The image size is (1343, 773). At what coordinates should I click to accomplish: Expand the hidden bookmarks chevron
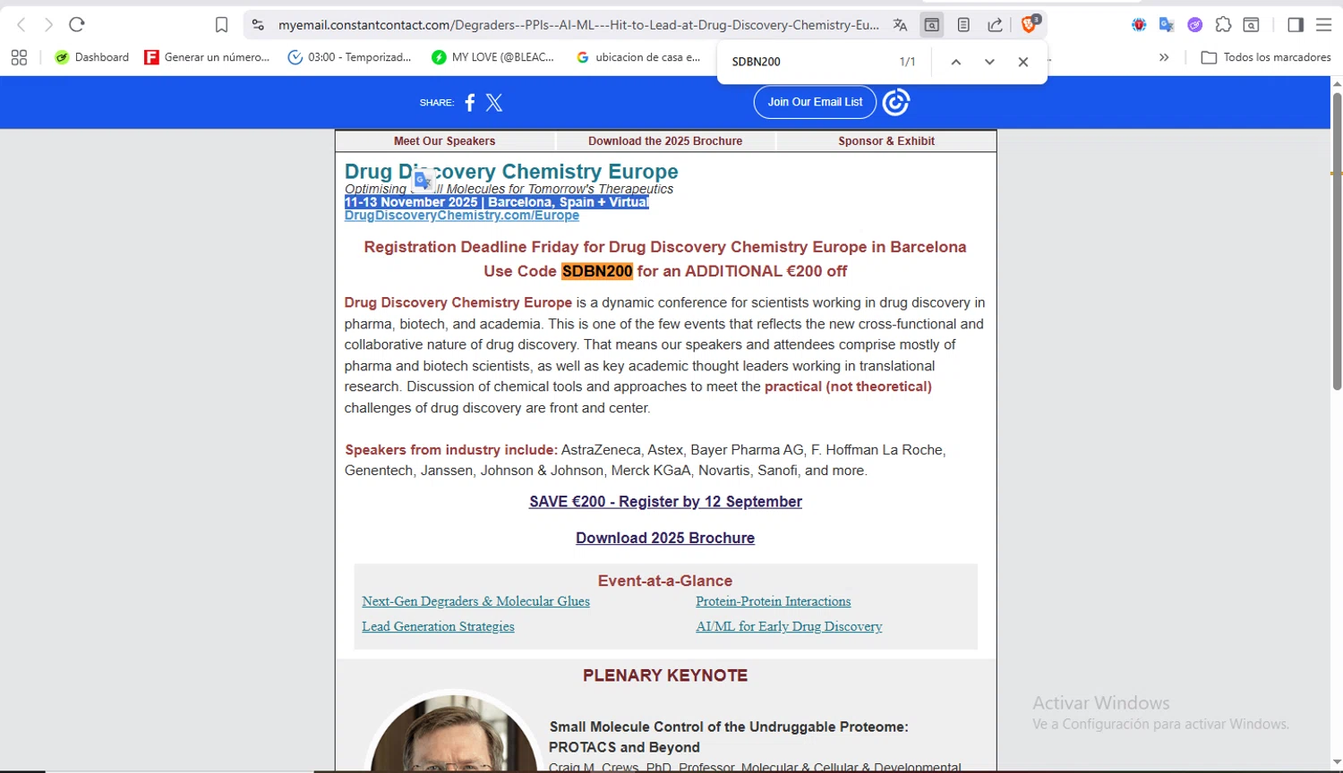click(x=1164, y=57)
